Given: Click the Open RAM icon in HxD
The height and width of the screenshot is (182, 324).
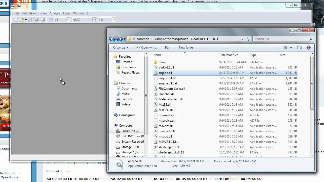Looking at the screenshot, I should (37, 20).
